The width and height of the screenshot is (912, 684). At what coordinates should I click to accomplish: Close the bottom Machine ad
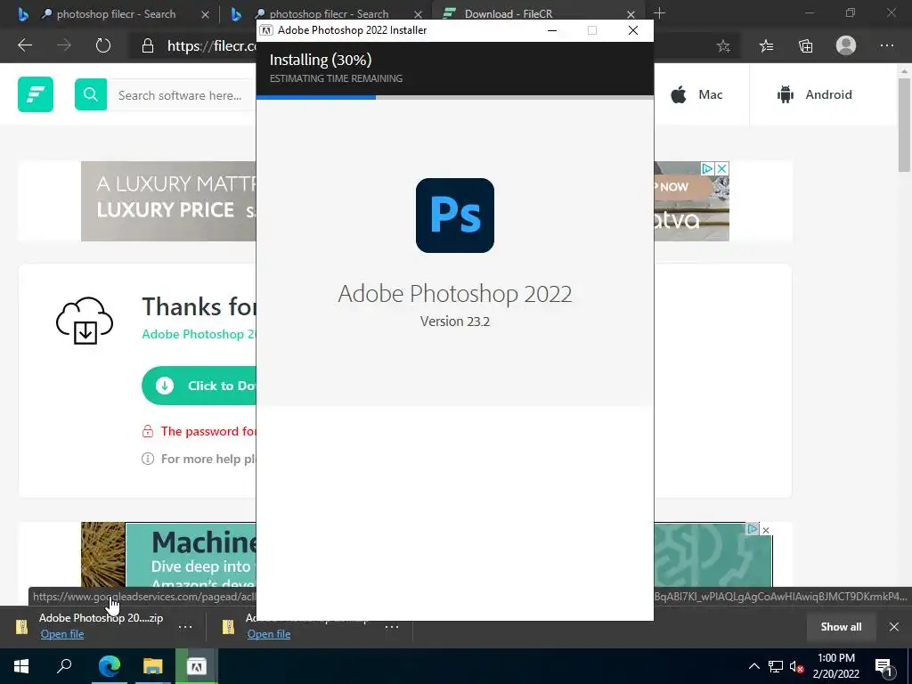766,530
